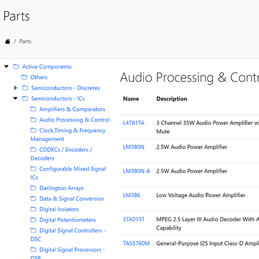Click folder icon beside Data & Signal Conversion

pyautogui.click(x=33, y=198)
